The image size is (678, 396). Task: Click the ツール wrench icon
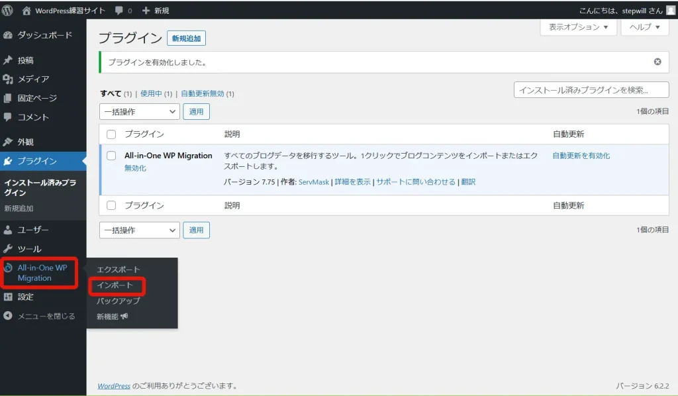coord(8,248)
